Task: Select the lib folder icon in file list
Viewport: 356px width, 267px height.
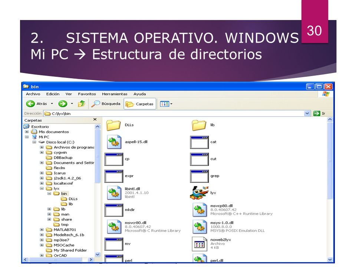Action: [x=199, y=125]
